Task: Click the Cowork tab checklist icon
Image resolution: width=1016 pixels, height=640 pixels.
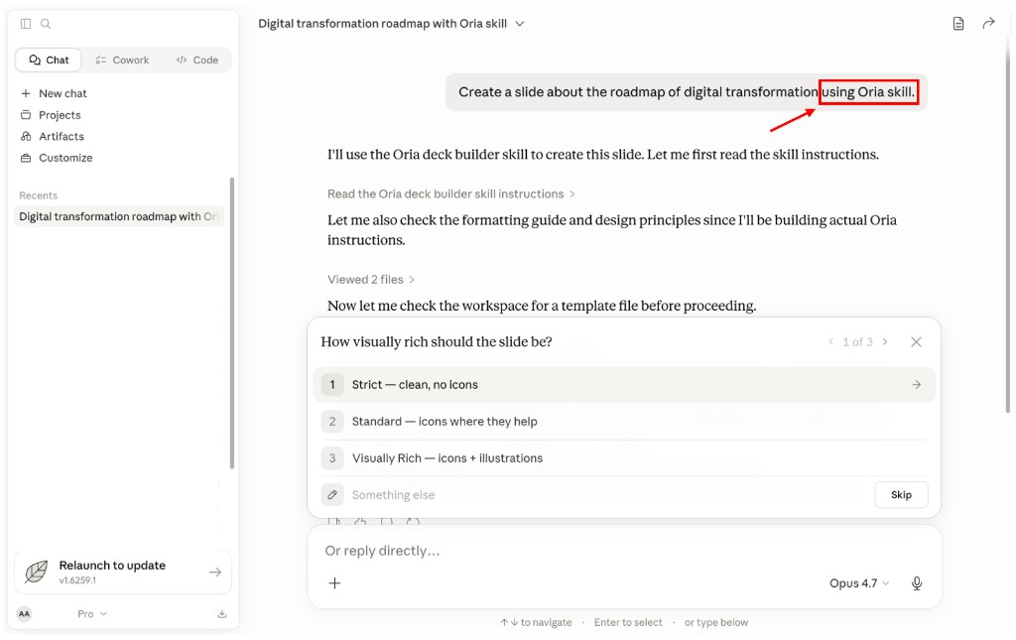Action: coord(100,60)
